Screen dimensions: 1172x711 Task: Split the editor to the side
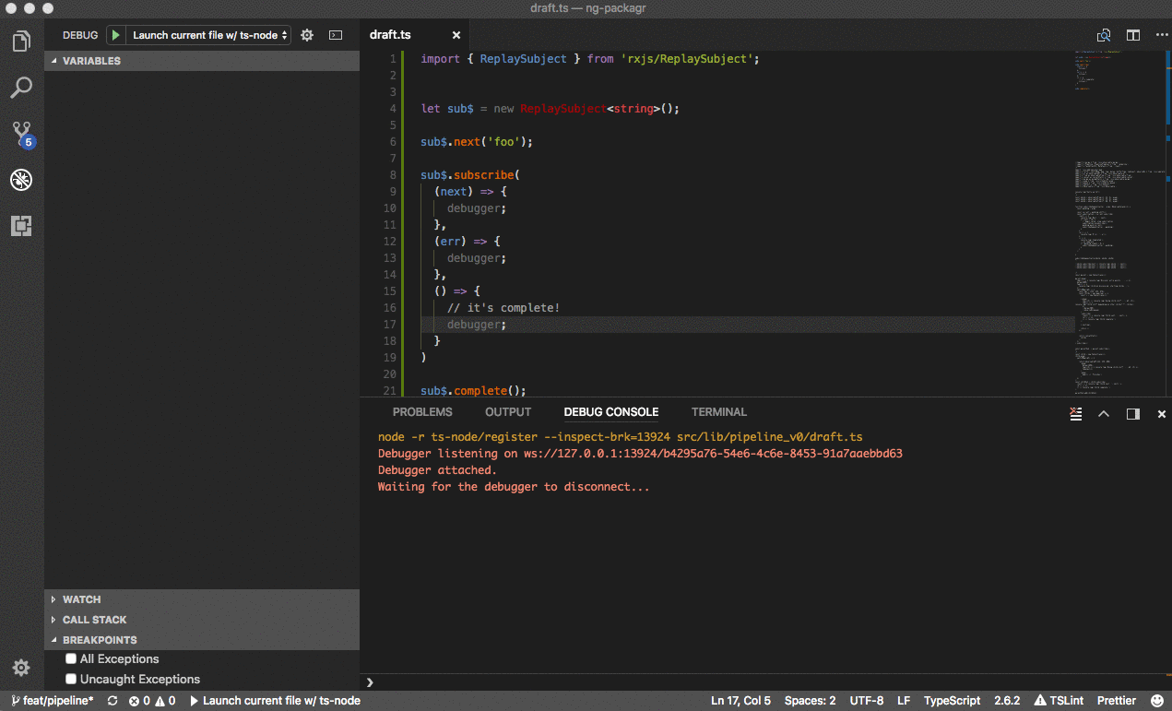click(x=1133, y=35)
